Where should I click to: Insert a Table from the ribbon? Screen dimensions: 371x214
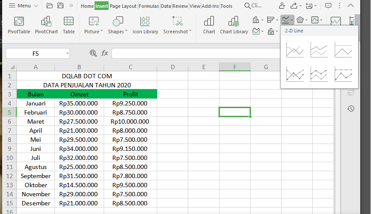pyautogui.click(x=69, y=25)
